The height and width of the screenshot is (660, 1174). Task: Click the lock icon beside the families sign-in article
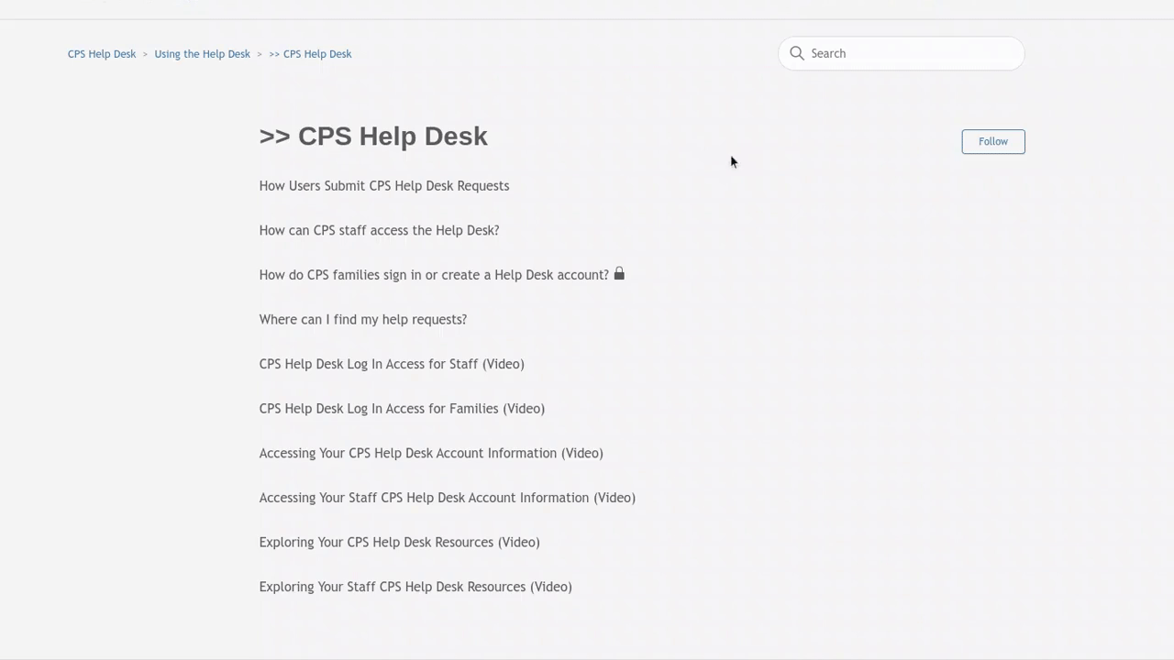click(619, 273)
